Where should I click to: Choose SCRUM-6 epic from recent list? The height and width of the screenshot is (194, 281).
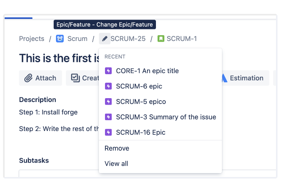[x=161, y=86]
